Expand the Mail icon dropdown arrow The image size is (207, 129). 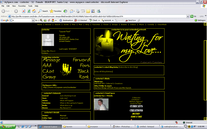pyautogui.click(x=74, y=11)
